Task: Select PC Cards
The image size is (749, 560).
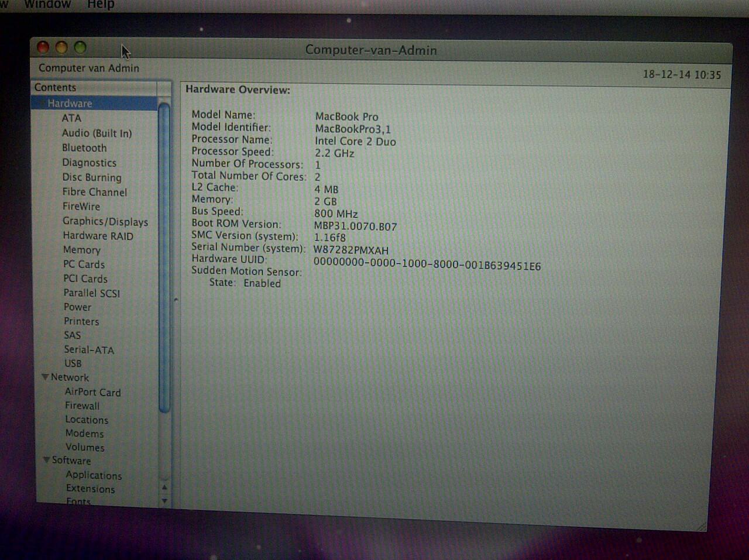Action: [84, 264]
